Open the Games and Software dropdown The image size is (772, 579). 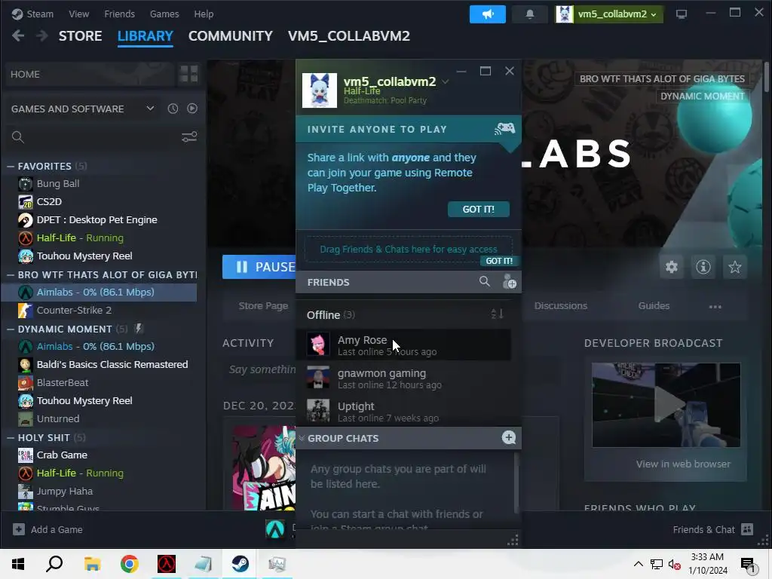click(x=150, y=109)
